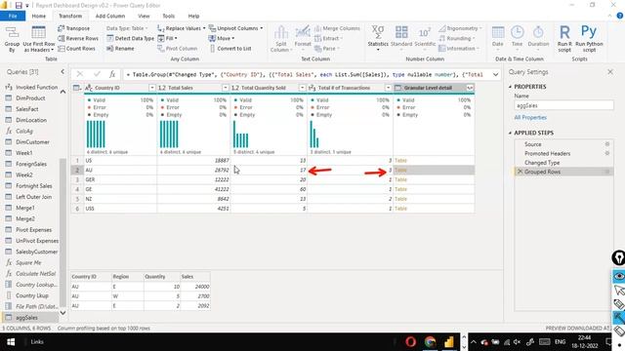Close the Query Settings pane

pos(610,71)
